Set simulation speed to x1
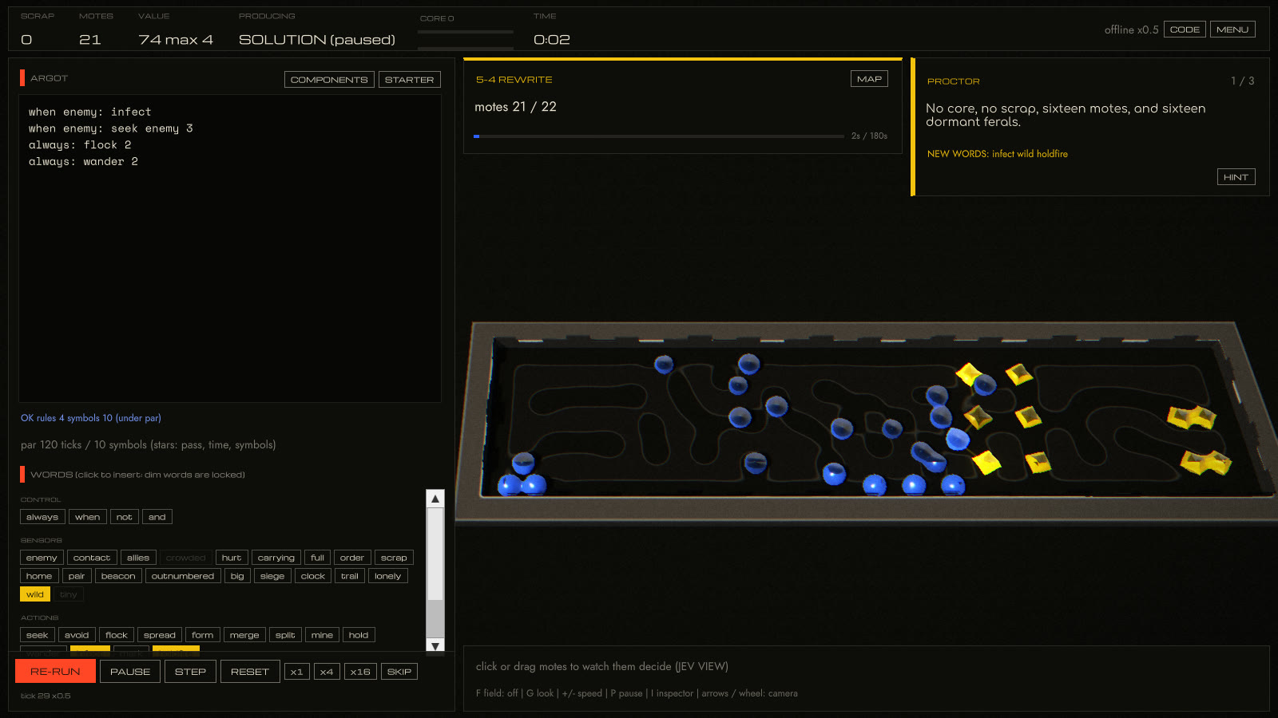Viewport: 1278px width, 718px height. click(x=296, y=672)
